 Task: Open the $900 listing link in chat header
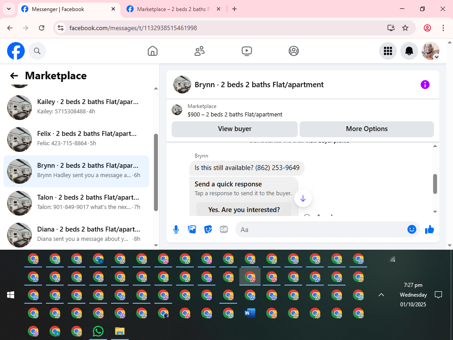pyautogui.click(x=234, y=115)
